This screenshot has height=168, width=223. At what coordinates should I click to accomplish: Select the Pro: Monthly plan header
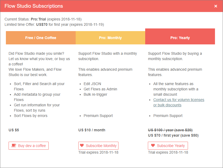point(110,38)
